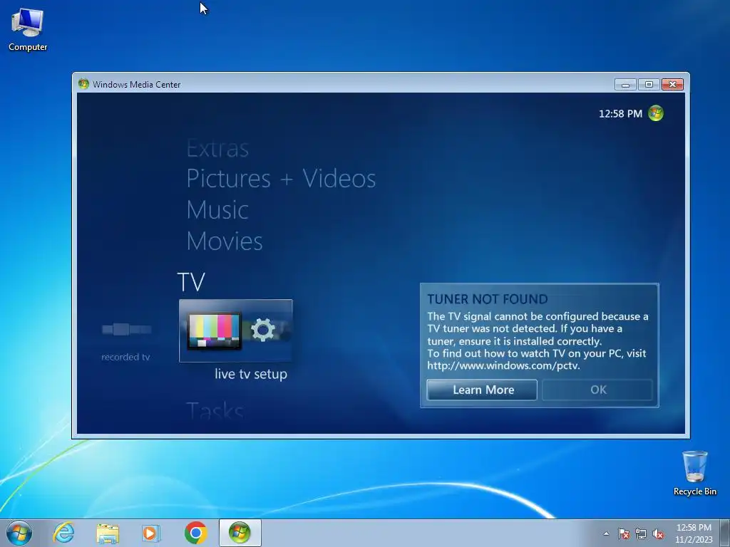This screenshot has height=547, width=730.
Task: Click the http://www.windows.com/pctv. address text
Action: click(504, 365)
